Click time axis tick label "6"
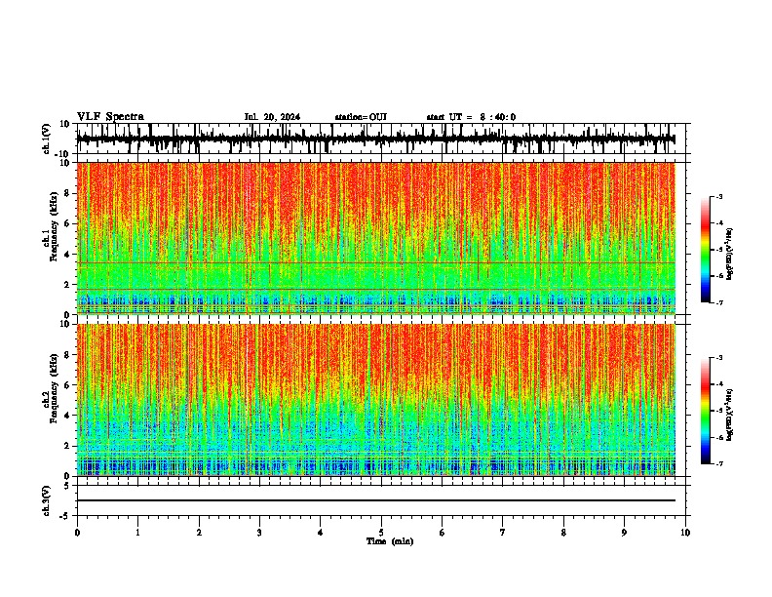This screenshot has width=772, height=597. [443, 533]
